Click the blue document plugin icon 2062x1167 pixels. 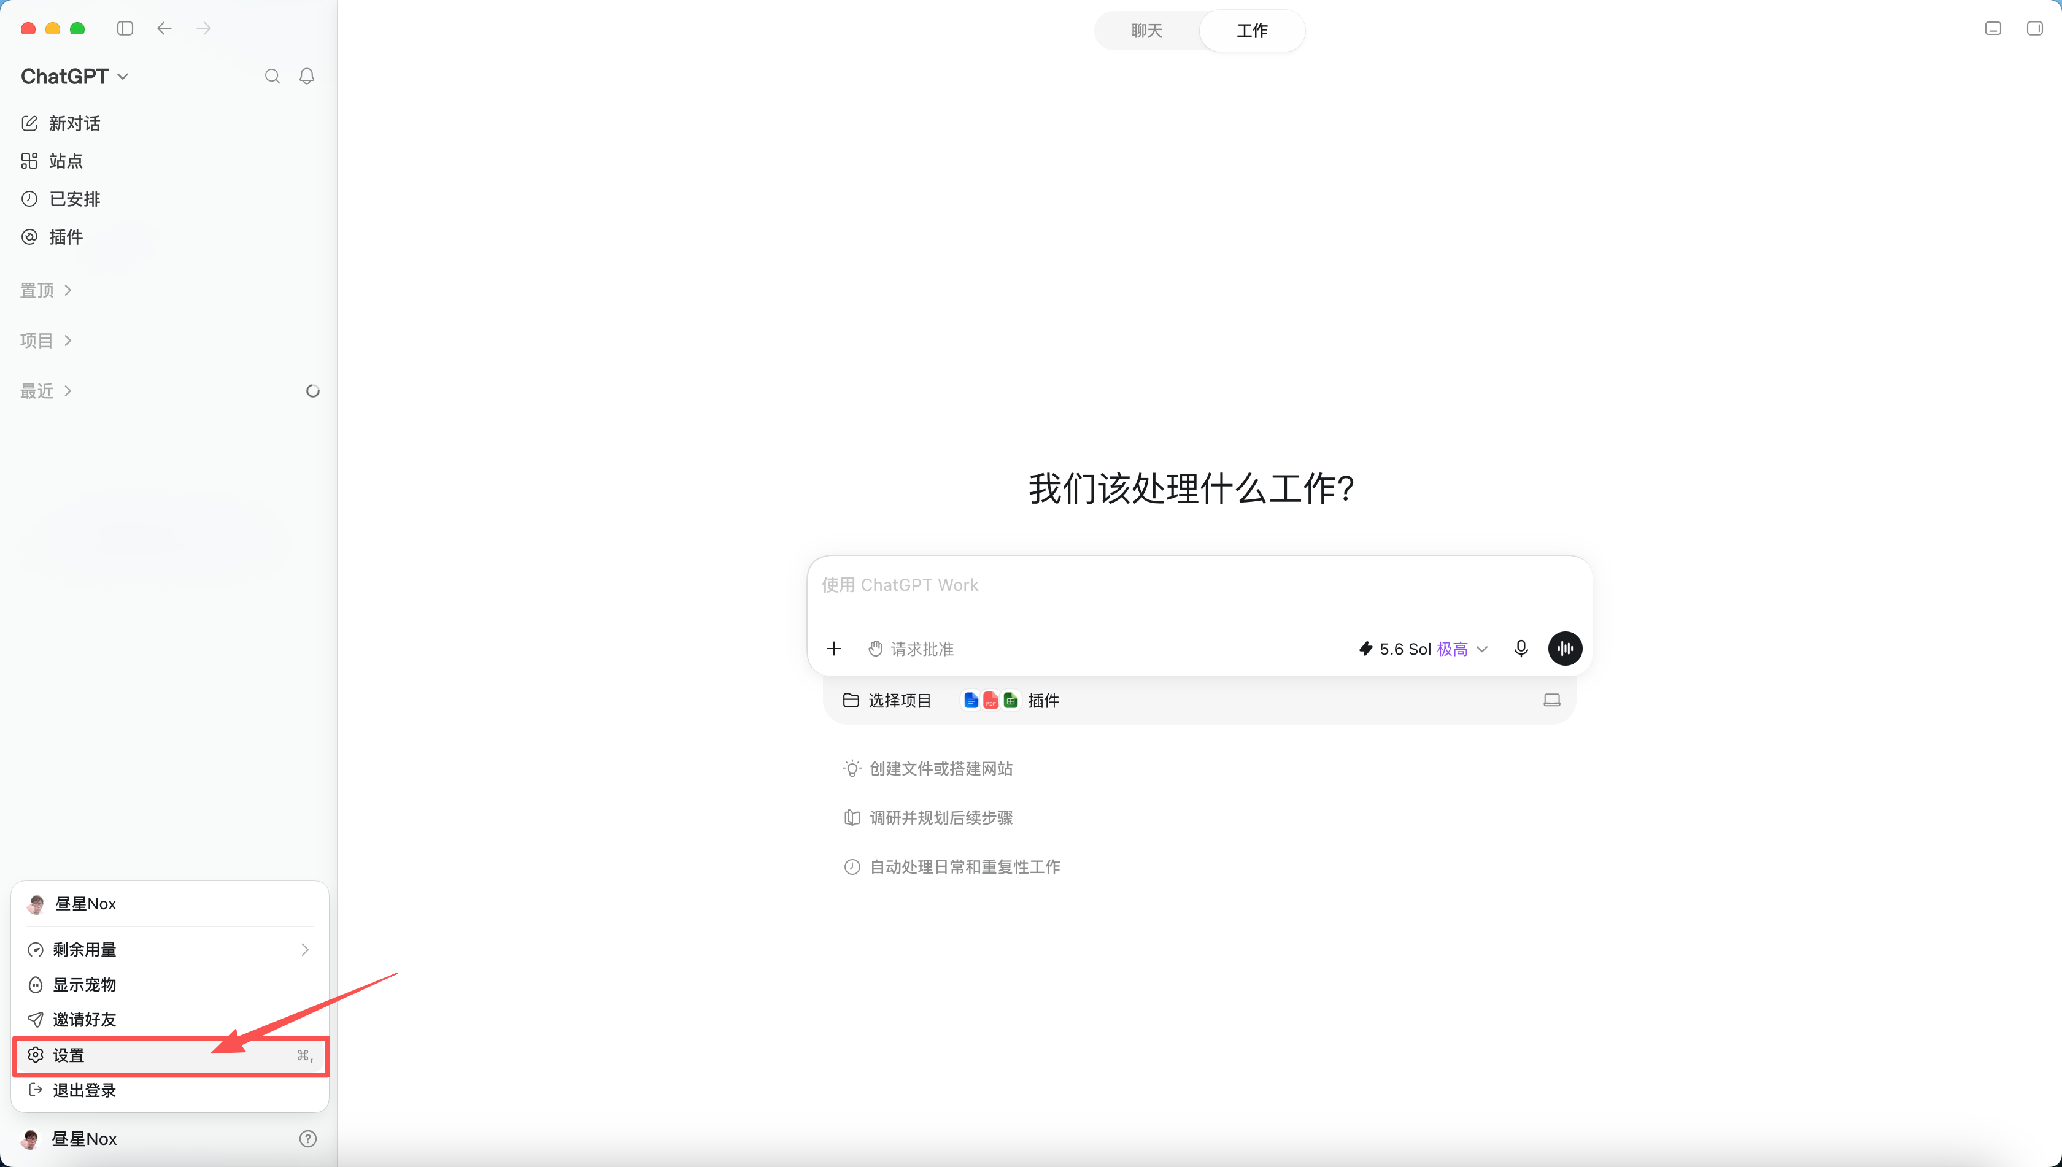pyautogui.click(x=971, y=701)
